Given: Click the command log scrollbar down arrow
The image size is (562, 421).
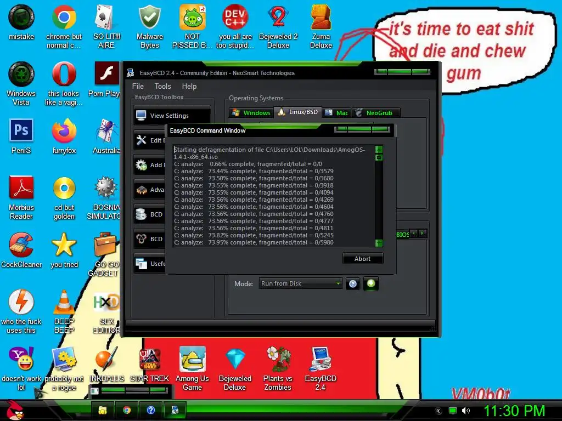Looking at the screenshot, I should pos(379,243).
